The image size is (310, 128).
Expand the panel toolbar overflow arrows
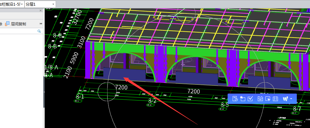pos(41,24)
